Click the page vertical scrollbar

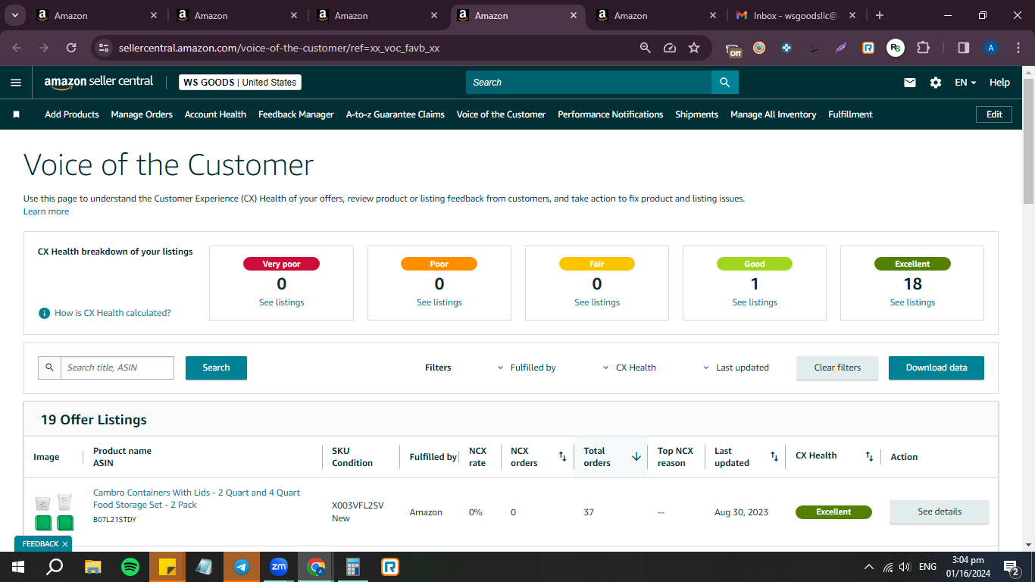click(x=1028, y=140)
